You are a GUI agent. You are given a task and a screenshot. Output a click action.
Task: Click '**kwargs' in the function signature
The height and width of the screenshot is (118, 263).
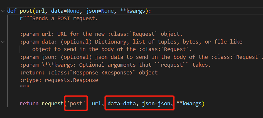click(133, 11)
